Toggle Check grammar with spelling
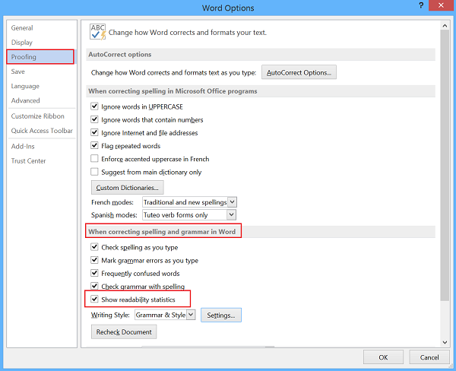 [94, 286]
